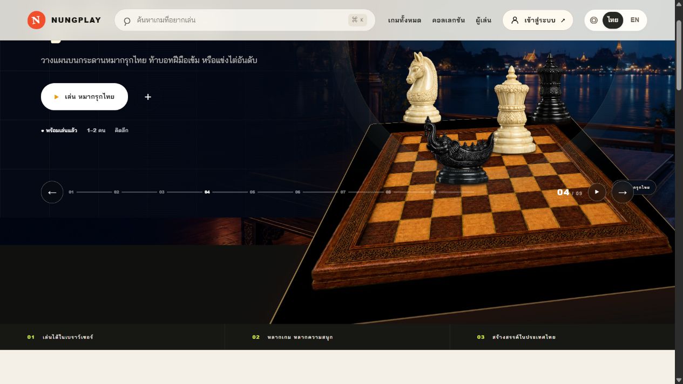Screen dimensions: 683x384
Task: Click the 1–2 คน player count text
Action: tap(96, 131)
